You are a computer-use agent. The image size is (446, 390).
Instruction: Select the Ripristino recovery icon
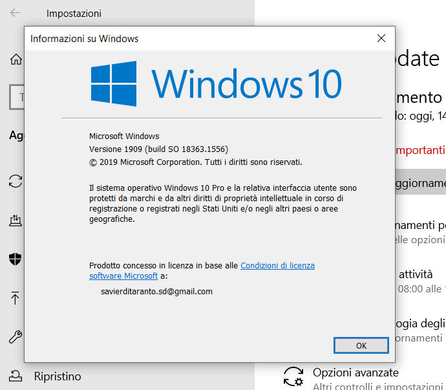coord(16,376)
